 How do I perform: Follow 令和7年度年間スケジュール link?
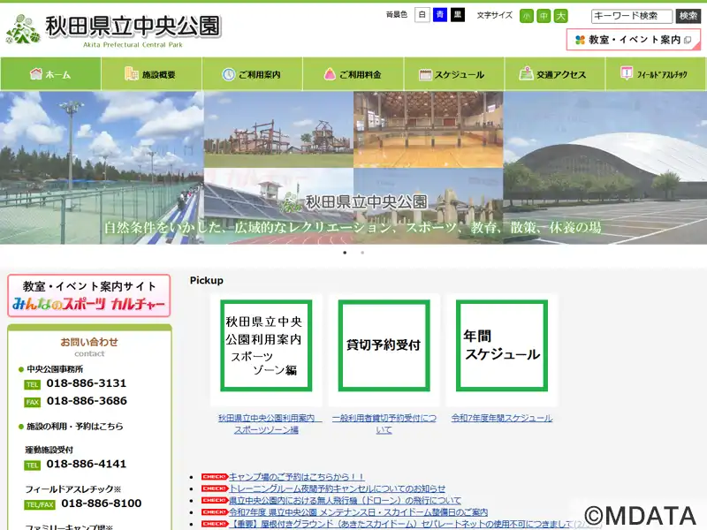(502, 418)
